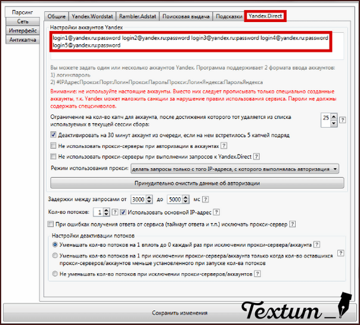Decrease maximum delay of 5000 ms
The height and width of the screenshot is (325, 360).
tap(186, 202)
